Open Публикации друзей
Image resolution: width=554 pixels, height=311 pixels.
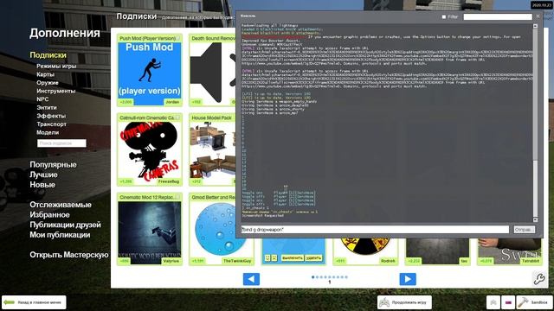65,225
